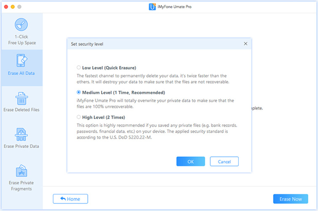Switch to 1-Click Free Up Space label
Viewport: 318px width, 211px height.
pyautogui.click(x=22, y=40)
